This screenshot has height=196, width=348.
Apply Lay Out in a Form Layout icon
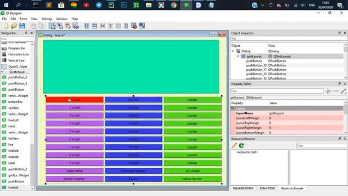pyautogui.click(x=126, y=26)
